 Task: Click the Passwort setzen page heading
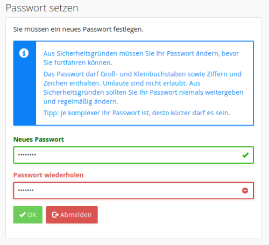(x=42, y=8)
